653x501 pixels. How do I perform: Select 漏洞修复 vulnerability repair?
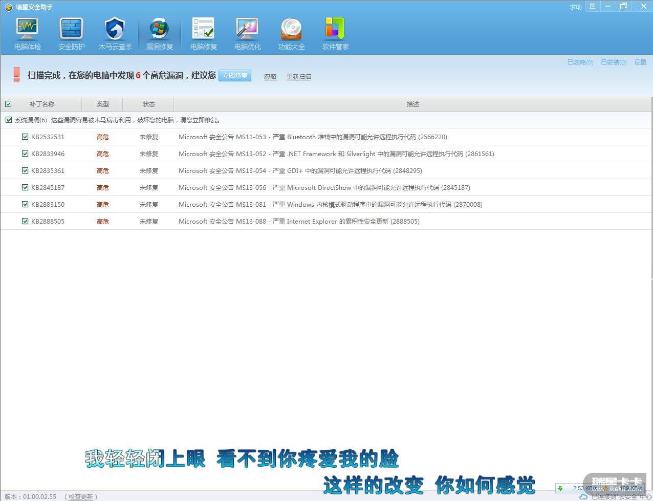click(160, 34)
